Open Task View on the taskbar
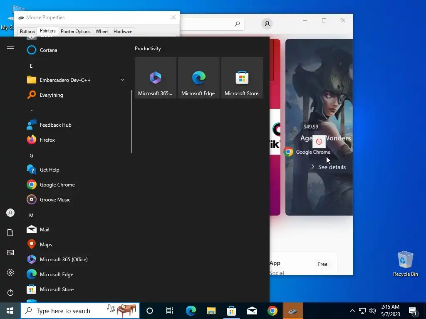Viewport: 426px width, 319px height. click(170, 311)
